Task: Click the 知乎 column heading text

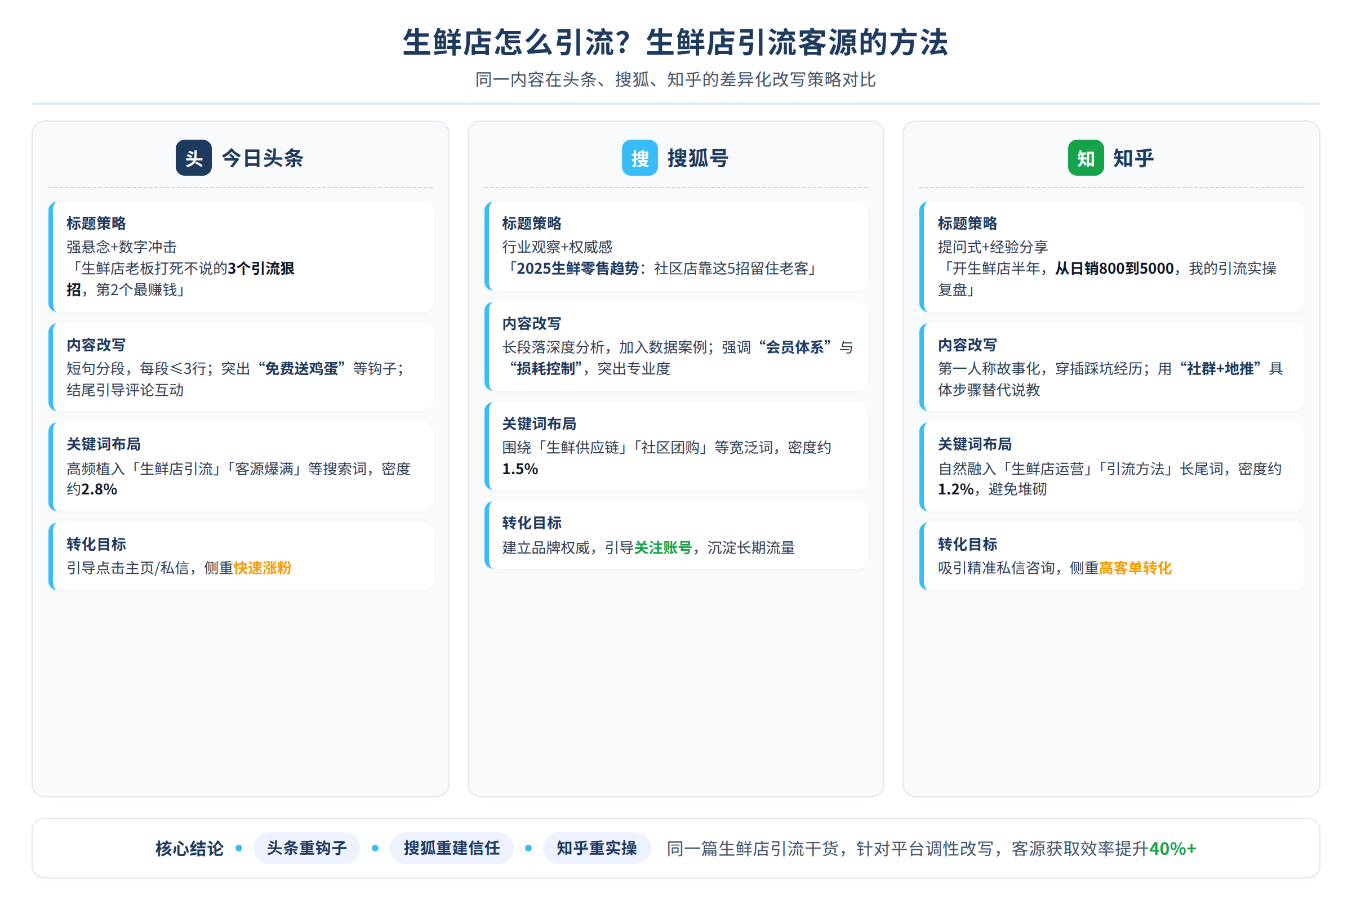Action: (x=1133, y=158)
